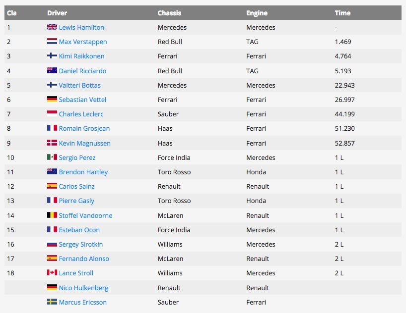Open Lewis Hamilton driver link
Image resolution: width=406 pixels, height=313 pixels.
tap(81, 27)
